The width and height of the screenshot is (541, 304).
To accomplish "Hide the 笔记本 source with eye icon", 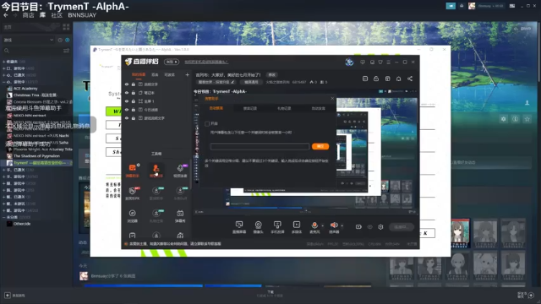I will (x=127, y=93).
